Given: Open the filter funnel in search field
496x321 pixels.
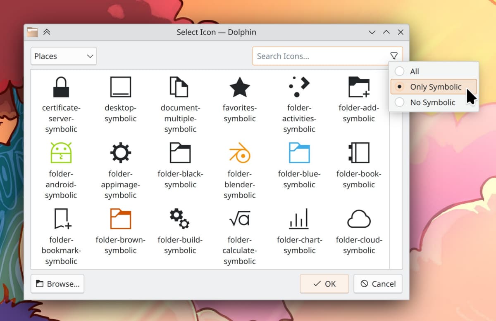Looking at the screenshot, I should [393, 56].
